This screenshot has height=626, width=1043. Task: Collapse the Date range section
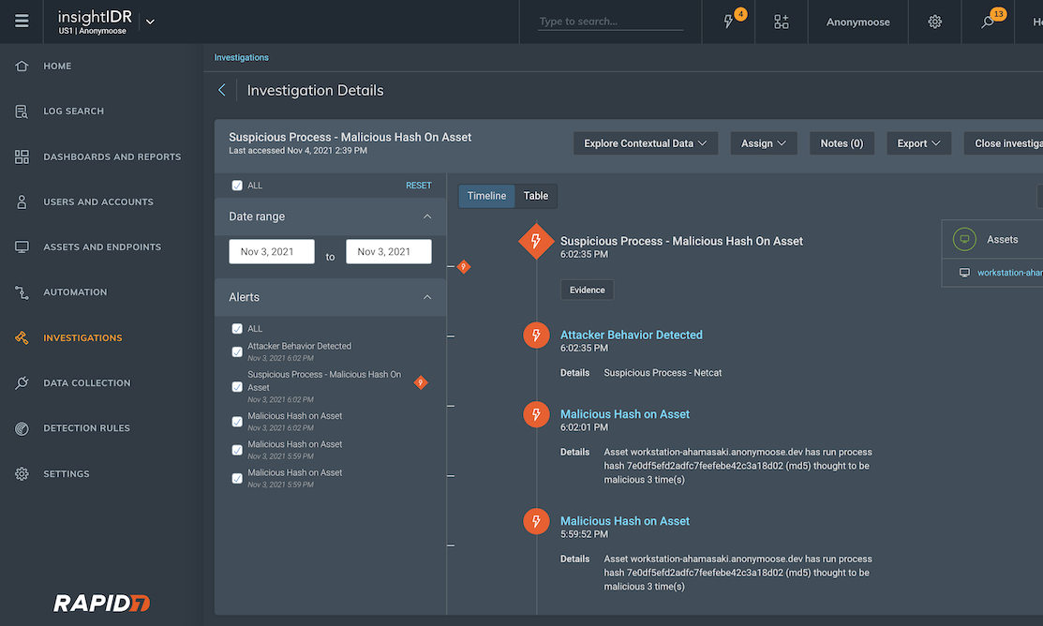point(427,216)
